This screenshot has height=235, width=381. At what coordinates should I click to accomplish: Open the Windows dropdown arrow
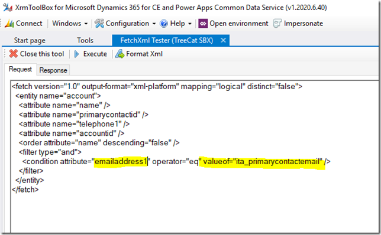point(86,24)
